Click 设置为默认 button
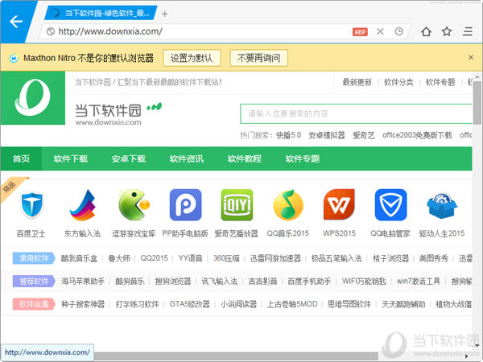The width and height of the screenshot is (483, 362). click(192, 58)
